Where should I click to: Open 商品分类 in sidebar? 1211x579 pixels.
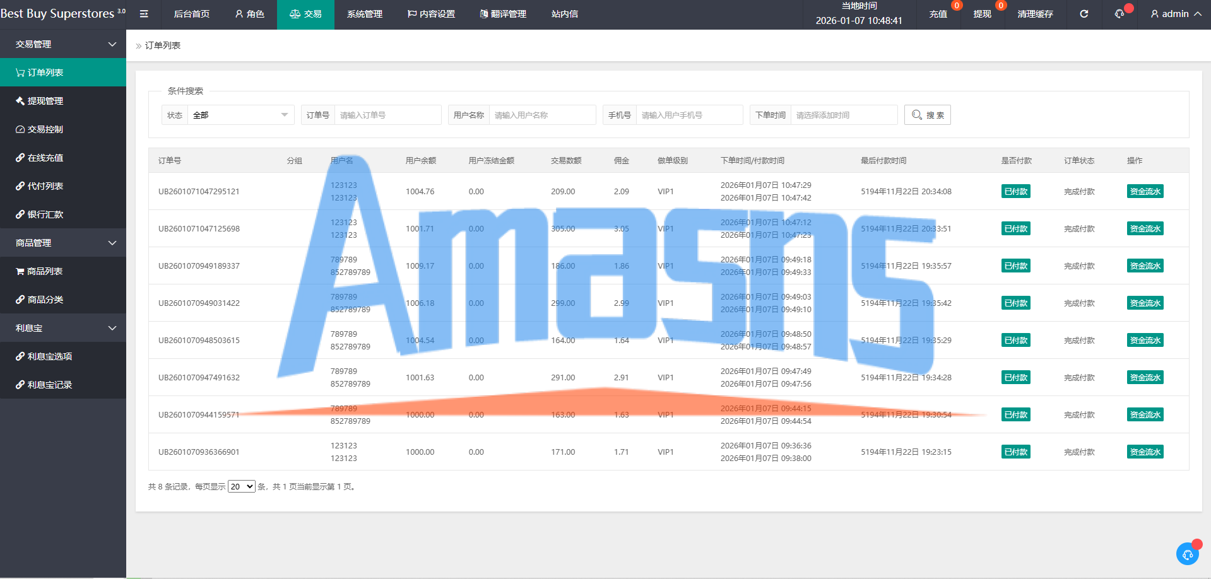(63, 300)
